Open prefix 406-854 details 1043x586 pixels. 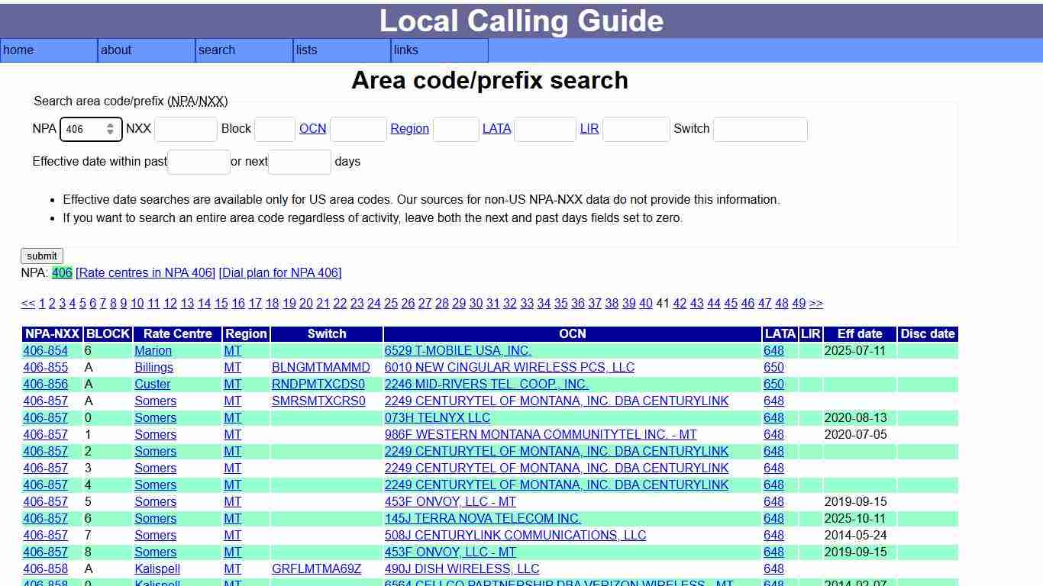(44, 350)
